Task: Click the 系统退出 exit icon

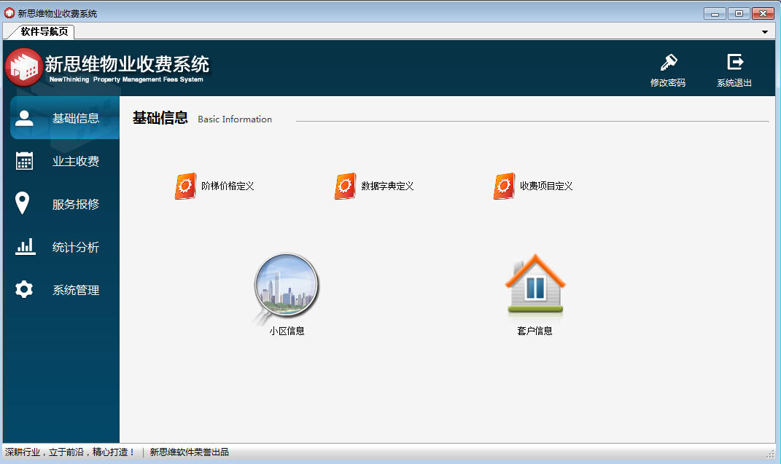Action: 735,62
